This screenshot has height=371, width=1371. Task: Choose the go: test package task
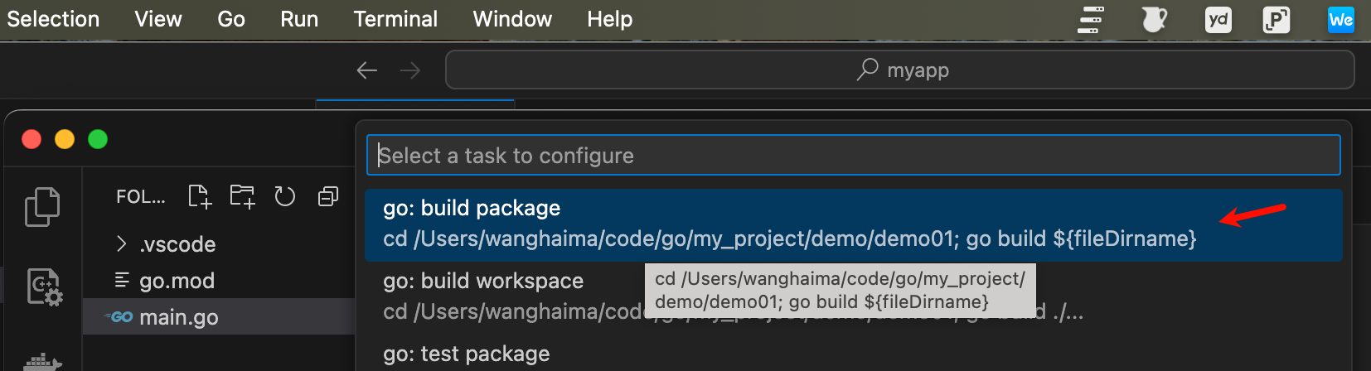tap(466, 354)
